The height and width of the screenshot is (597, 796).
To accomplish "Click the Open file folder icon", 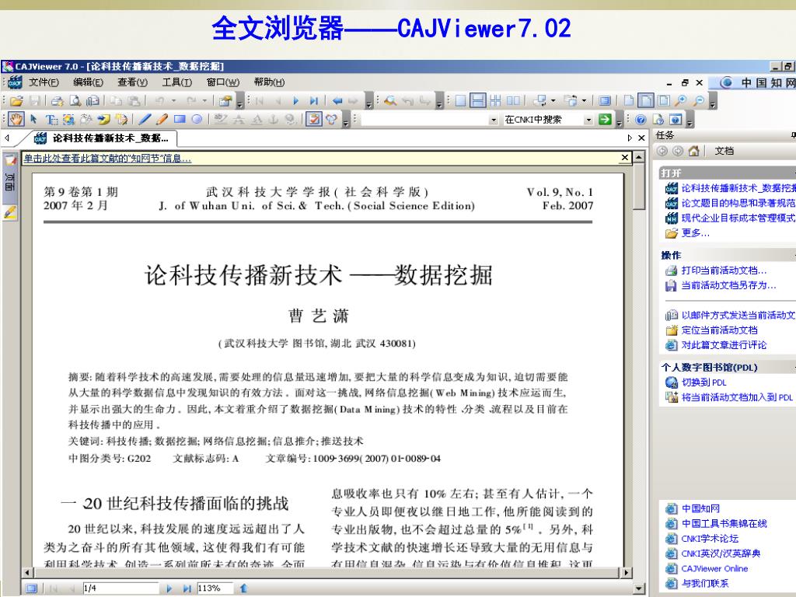I will click(x=16, y=100).
